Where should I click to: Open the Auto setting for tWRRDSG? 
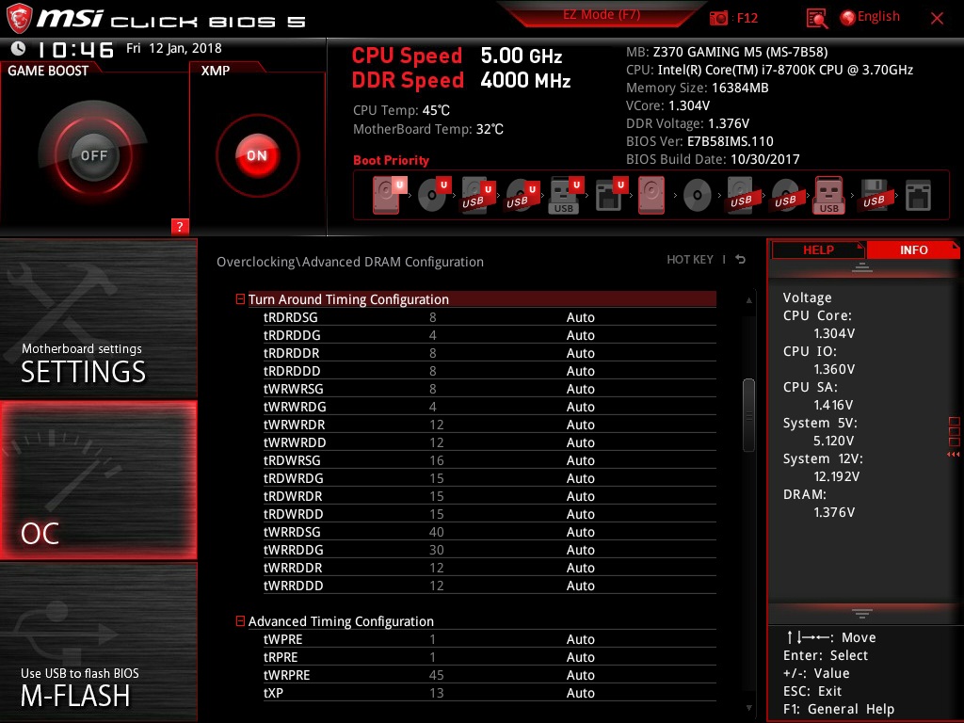[x=580, y=532]
